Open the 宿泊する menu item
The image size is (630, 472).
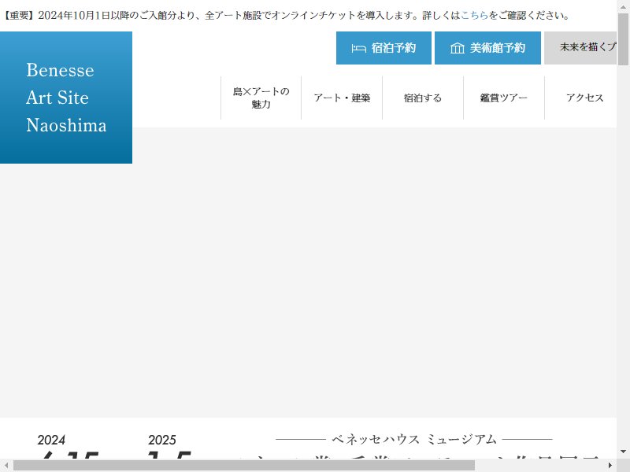click(423, 98)
